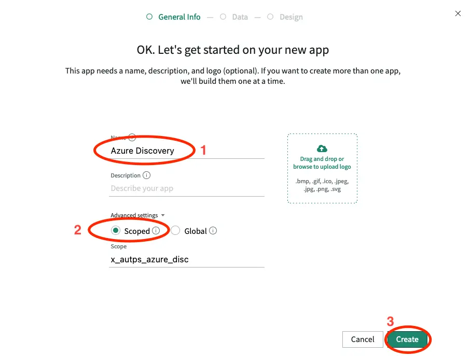The image size is (471, 356).
Task: Click the Design step circle indicator
Action: click(270, 17)
